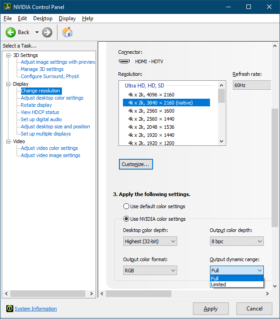Open the Output color depth dropdown
The image size is (280, 319).
pos(237,241)
